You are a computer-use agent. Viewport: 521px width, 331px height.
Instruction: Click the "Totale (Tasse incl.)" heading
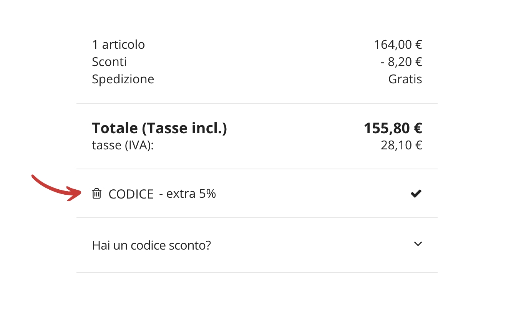tap(159, 128)
